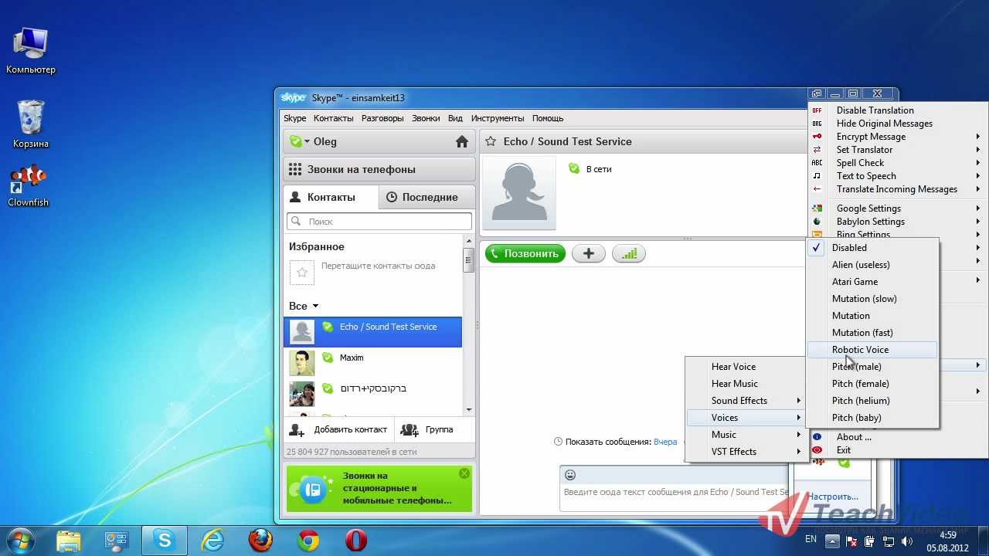Click the blue About info icon
This screenshot has width=989, height=556.
pos(817,437)
